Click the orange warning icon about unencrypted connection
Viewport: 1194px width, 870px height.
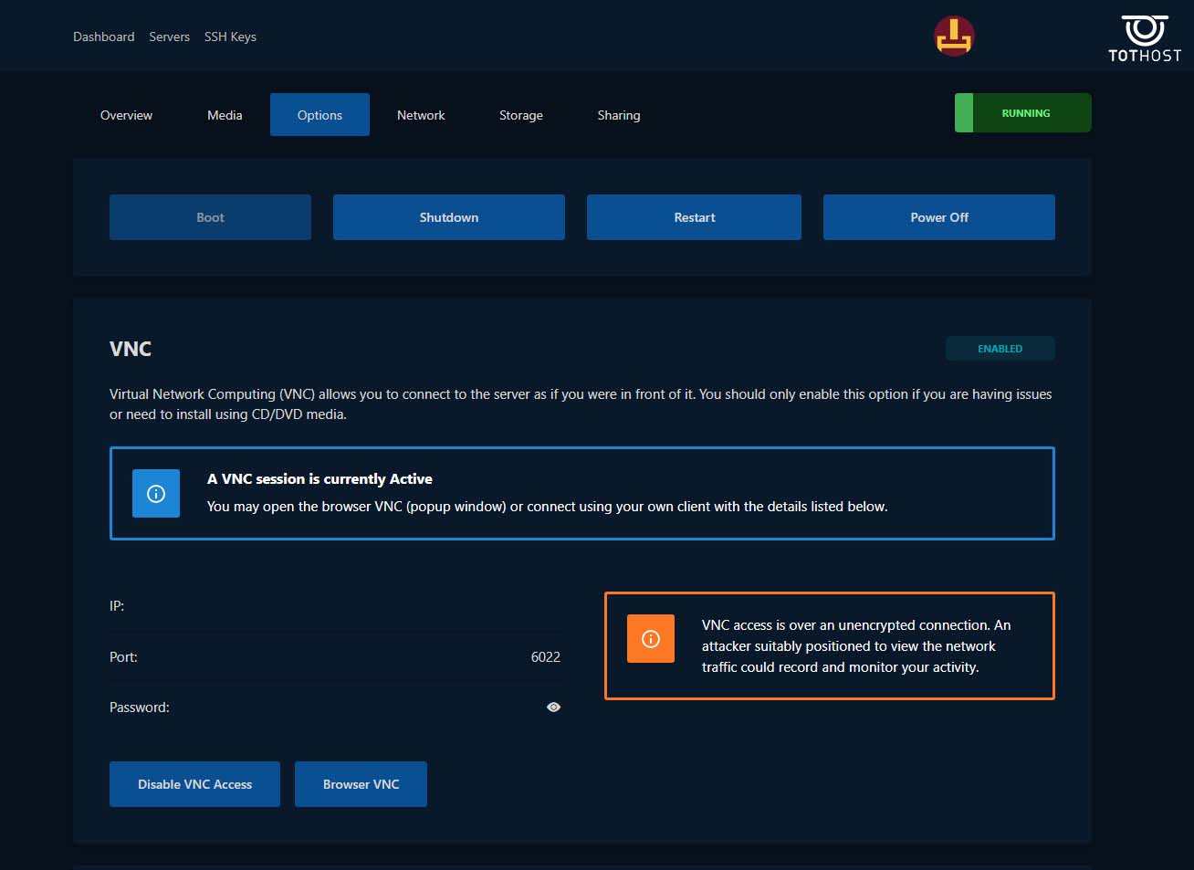[651, 638]
